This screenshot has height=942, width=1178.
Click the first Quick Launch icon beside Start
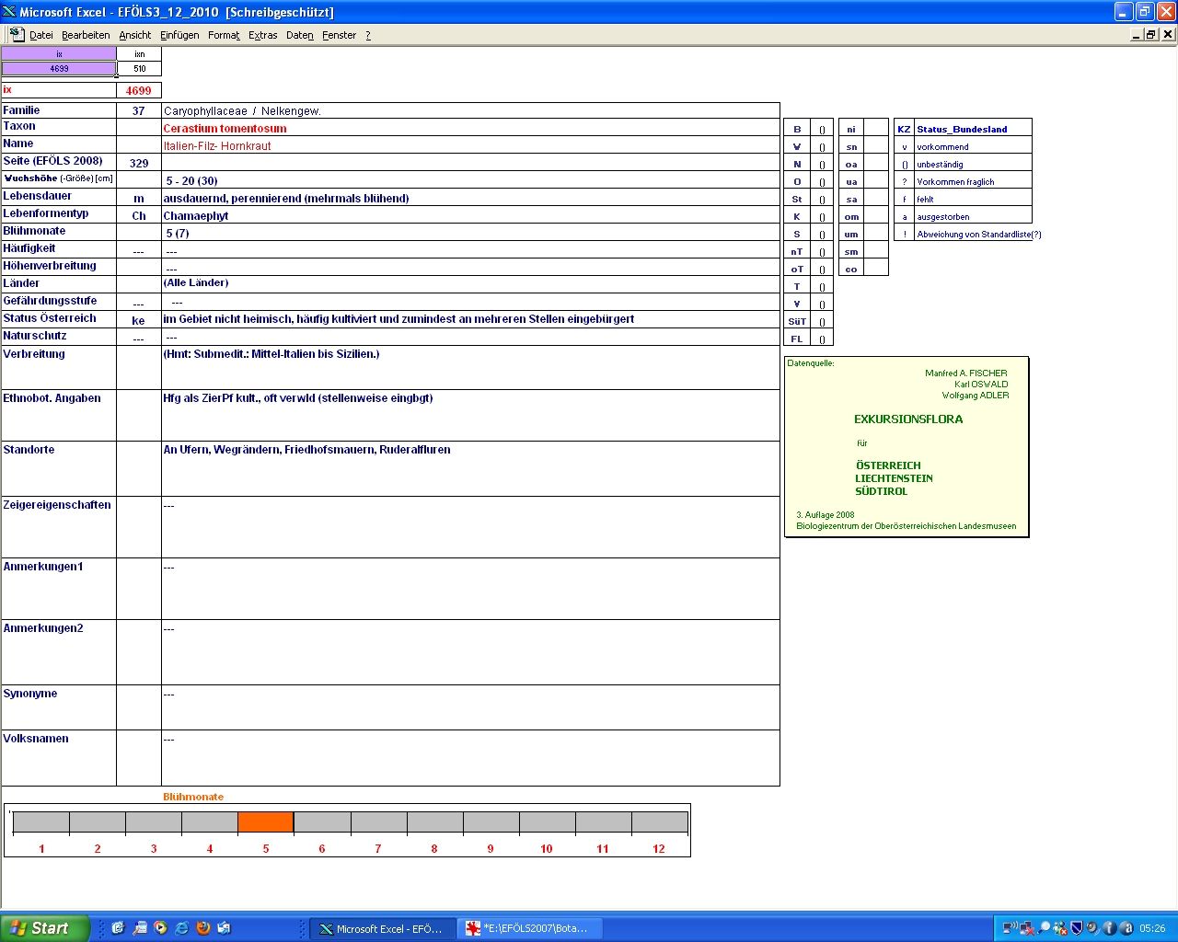pos(118,928)
